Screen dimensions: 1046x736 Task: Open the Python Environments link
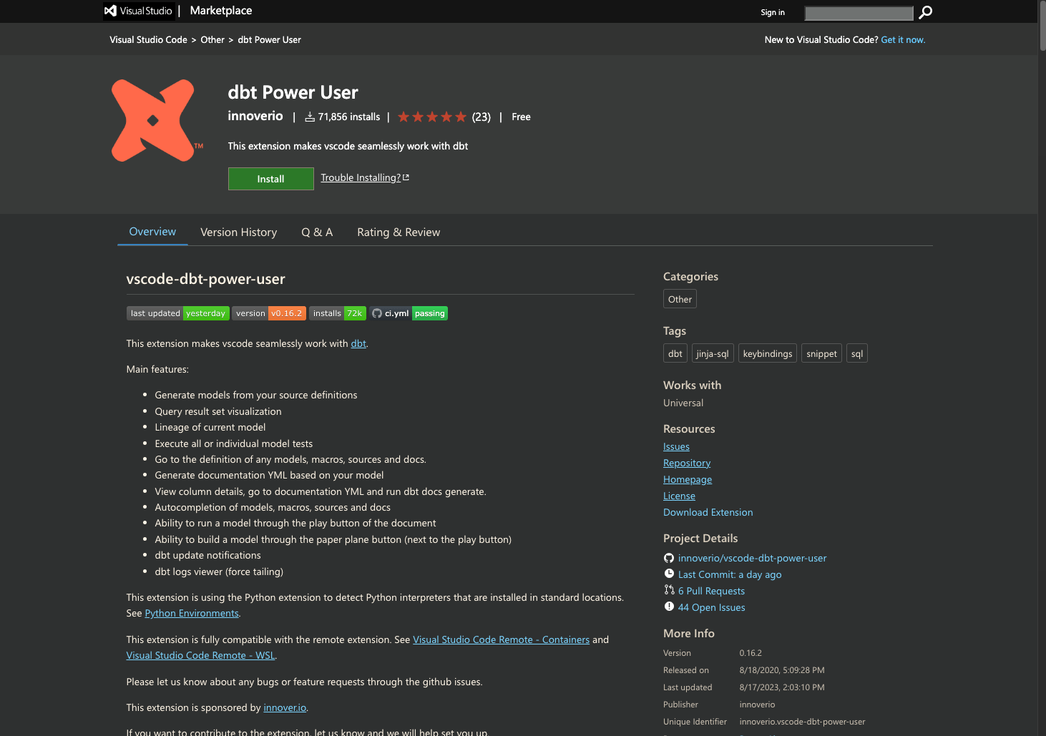pos(192,613)
